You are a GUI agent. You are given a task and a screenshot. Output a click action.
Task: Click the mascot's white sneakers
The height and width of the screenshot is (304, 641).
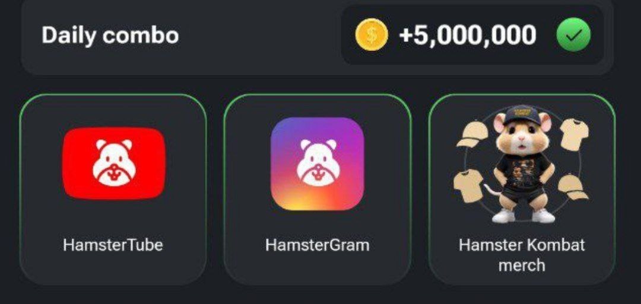click(523, 216)
